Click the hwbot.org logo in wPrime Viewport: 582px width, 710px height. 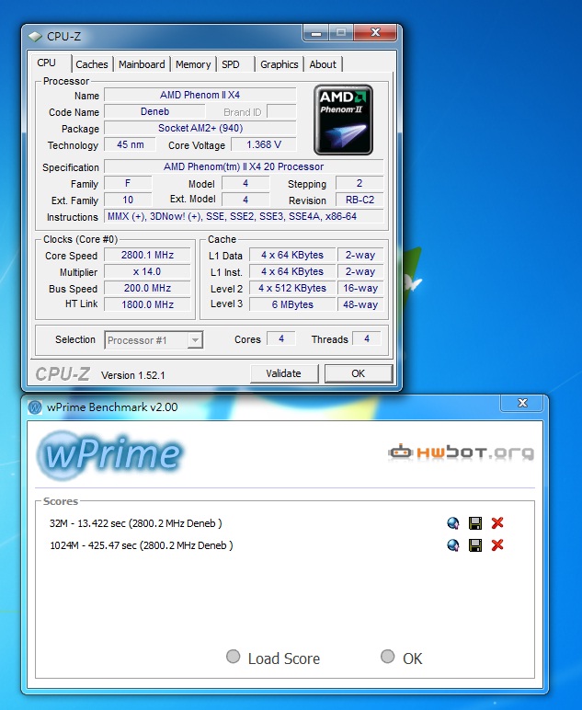click(461, 452)
